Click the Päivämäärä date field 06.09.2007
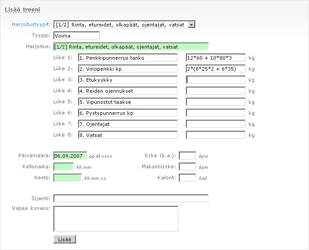The height and width of the screenshot is (250, 309). point(70,156)
